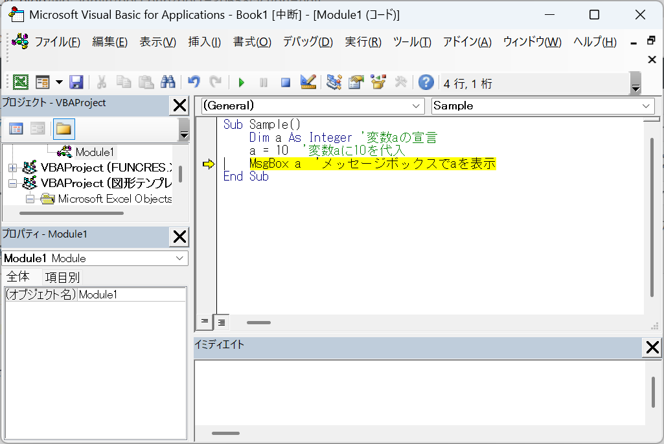Screen dimensions: 664x444
Task: Open the デバッグ(D) menu
Action: point(308,42)
